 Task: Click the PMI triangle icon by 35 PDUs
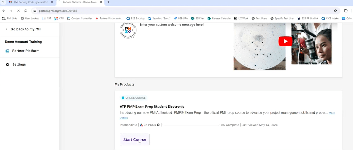(141, 125)
